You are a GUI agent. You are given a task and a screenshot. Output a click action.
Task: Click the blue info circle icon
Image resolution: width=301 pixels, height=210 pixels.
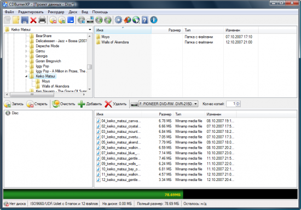point(154,20)
